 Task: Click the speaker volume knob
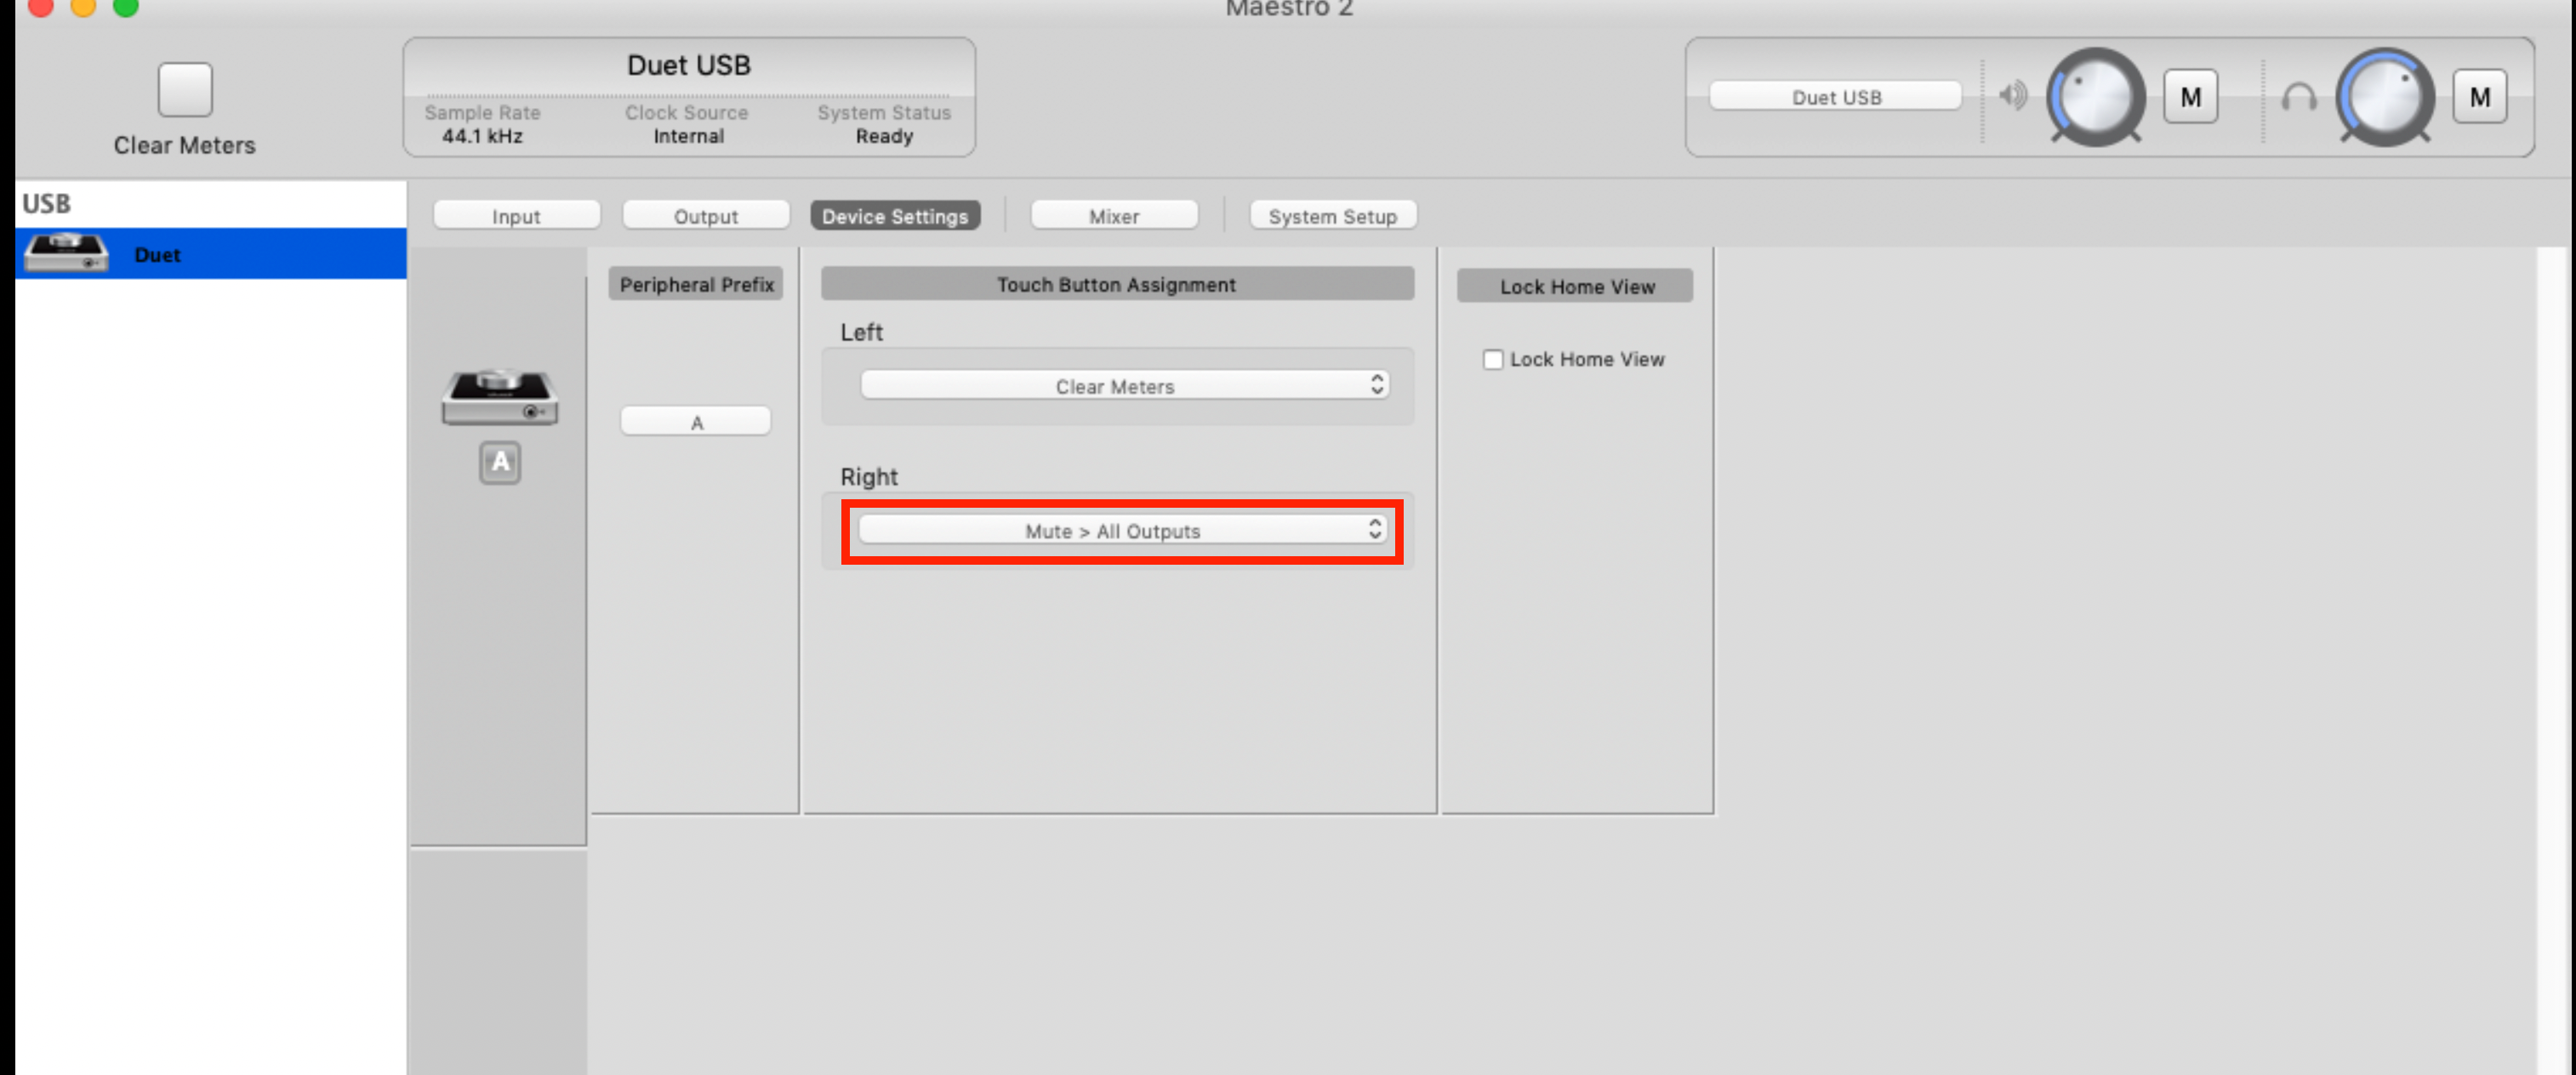click(2096, 97)
